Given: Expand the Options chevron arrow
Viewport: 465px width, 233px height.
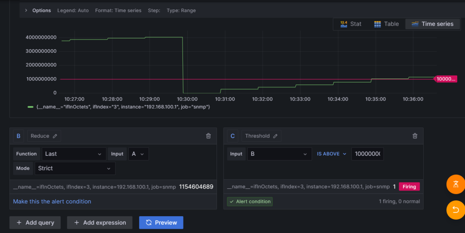Looking at the screenshot, I should tap(26, 10).
